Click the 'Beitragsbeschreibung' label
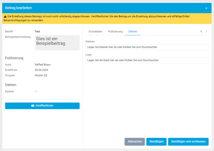214x151 pixels. [18, 37]
